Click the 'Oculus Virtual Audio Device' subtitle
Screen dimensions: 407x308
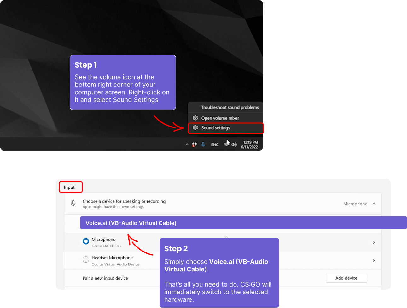[x=115, y=264]
